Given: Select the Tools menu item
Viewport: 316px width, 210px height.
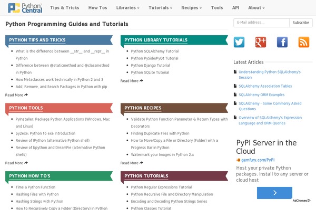Looking at the screenshot, I should pyautogui.click(x=217, y=8).
